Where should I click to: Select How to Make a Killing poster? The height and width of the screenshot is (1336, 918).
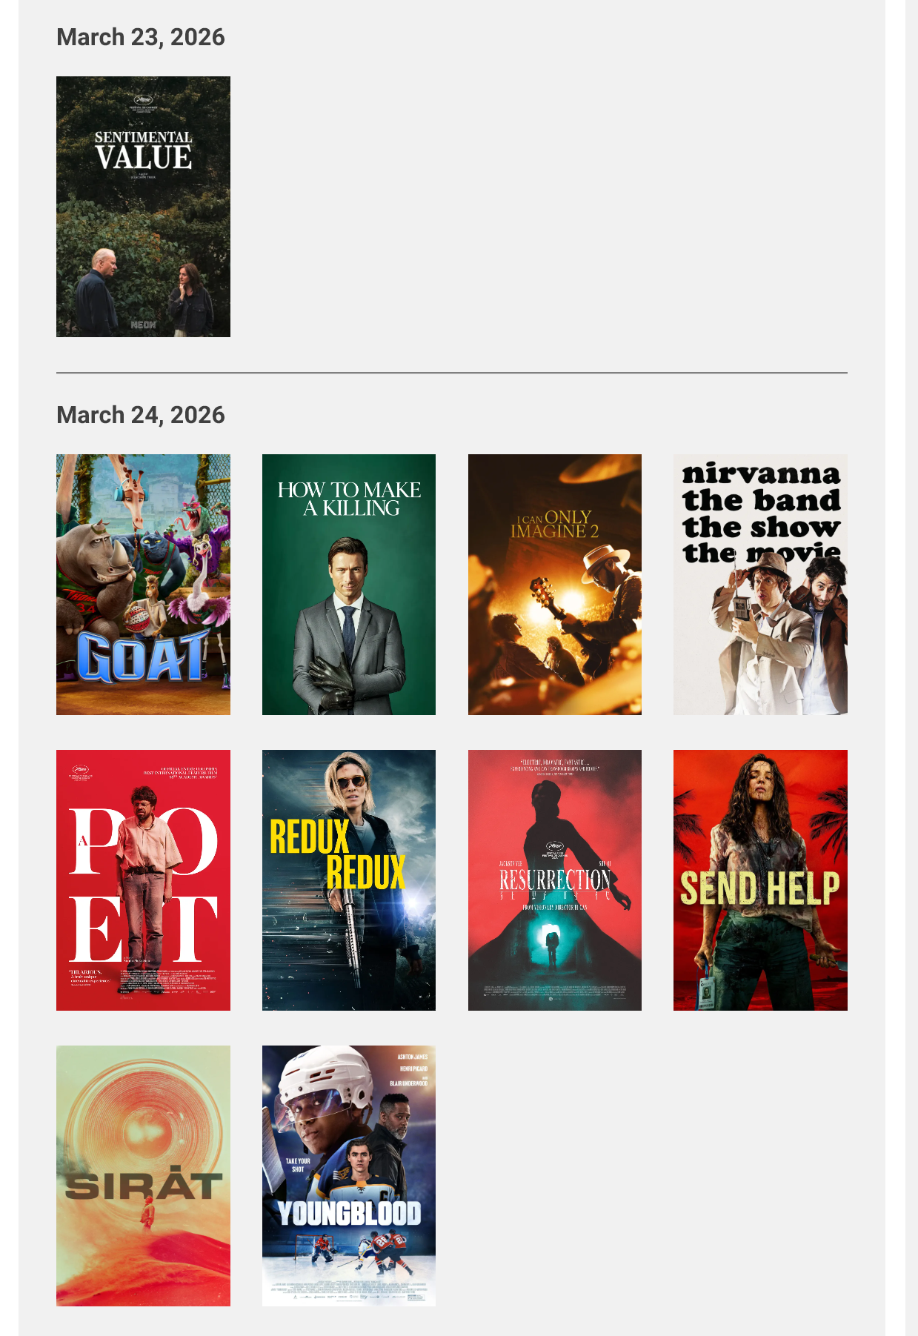click(349, 585)
